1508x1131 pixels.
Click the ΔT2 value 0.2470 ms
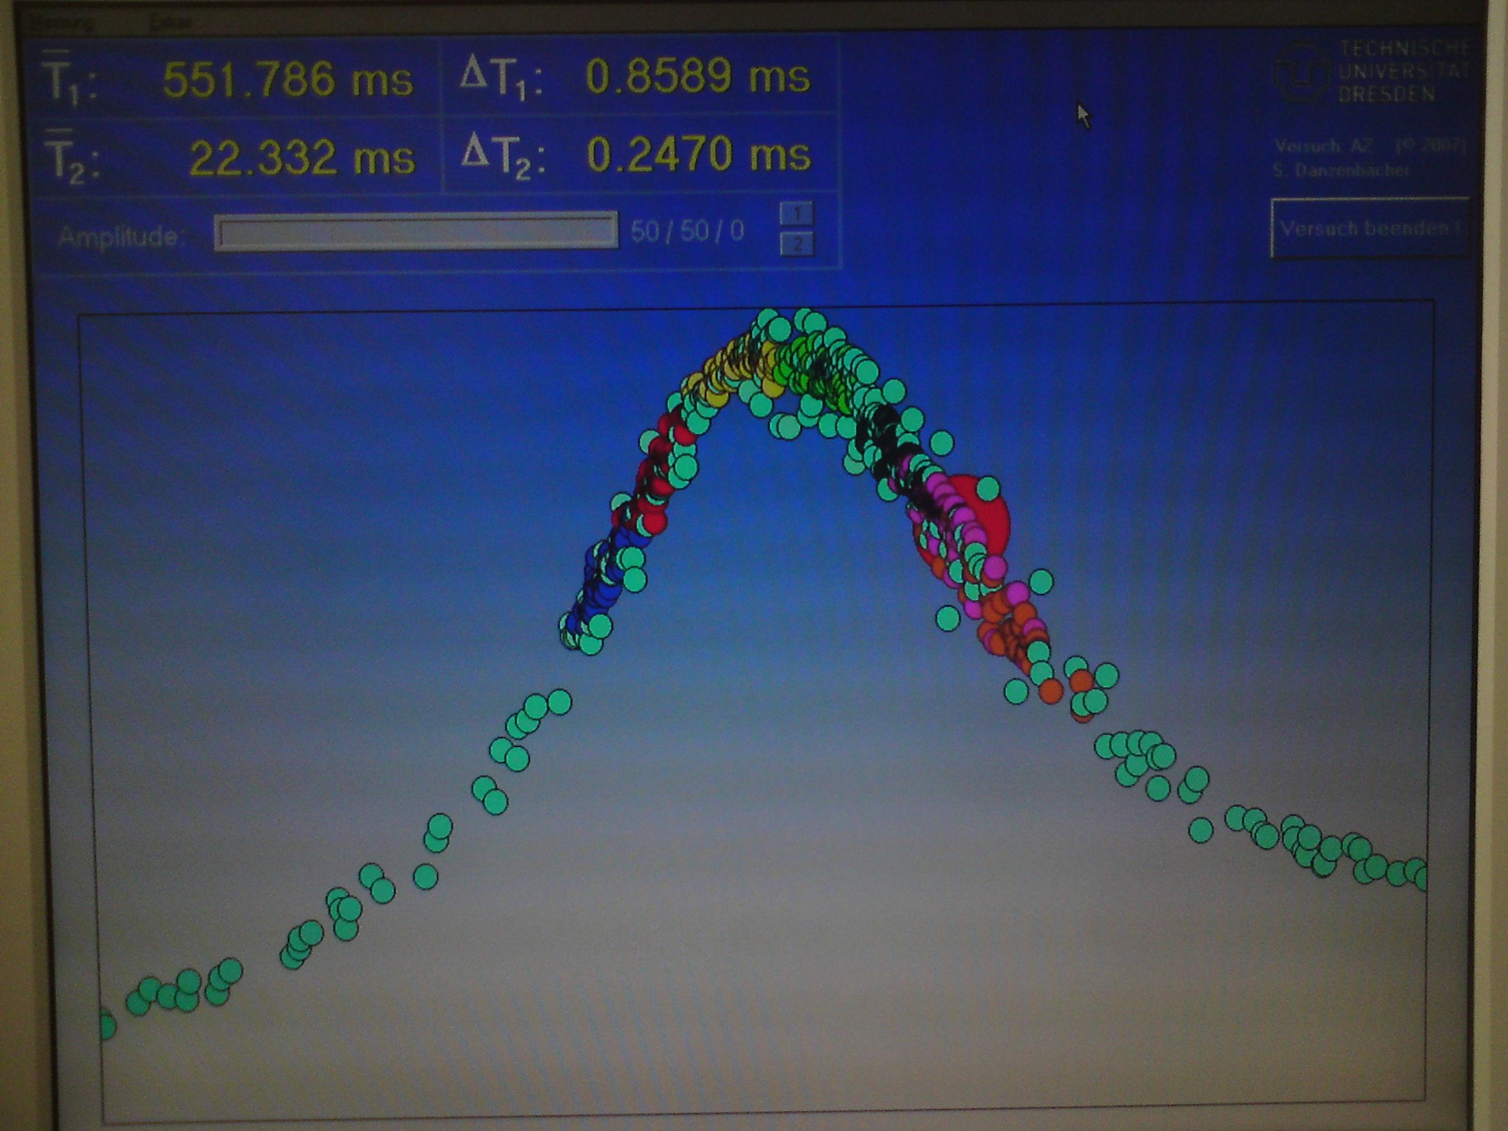[x=698, y=154]
